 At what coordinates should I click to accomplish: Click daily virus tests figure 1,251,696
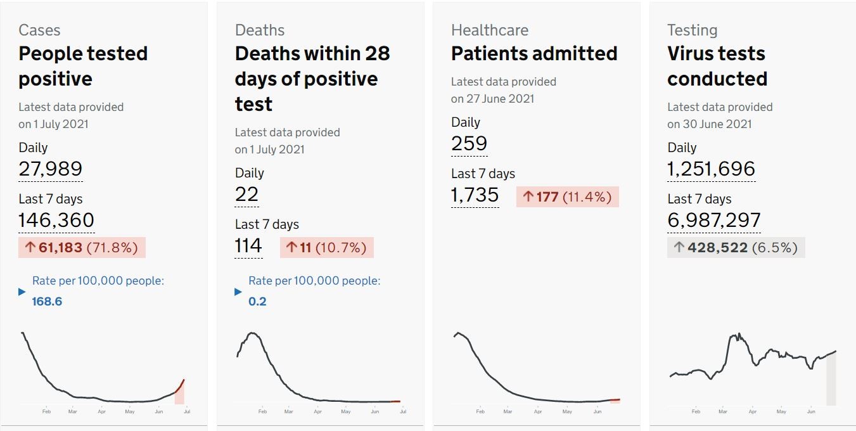pyautogui.click(x=712, y=169)
